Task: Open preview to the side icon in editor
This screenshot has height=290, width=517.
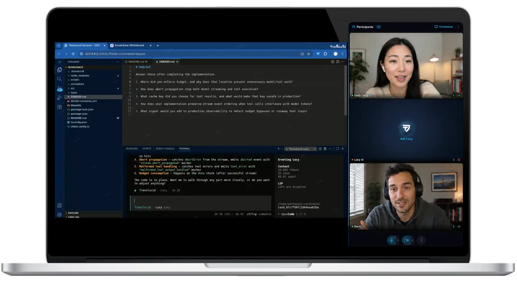Action: pyautogui.click(x=333, y=62)
